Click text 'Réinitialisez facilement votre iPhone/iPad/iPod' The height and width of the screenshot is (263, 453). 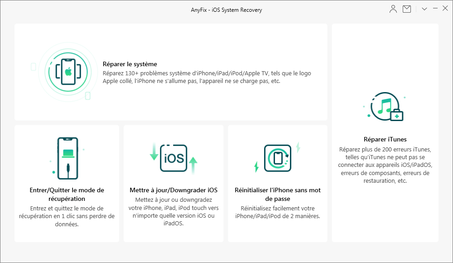278,212
